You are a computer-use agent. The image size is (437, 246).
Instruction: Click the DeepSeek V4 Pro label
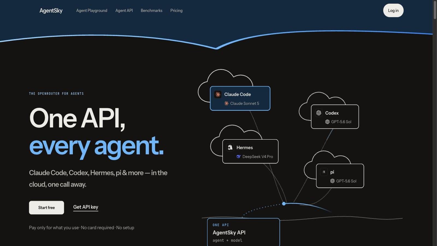[258, 156]
